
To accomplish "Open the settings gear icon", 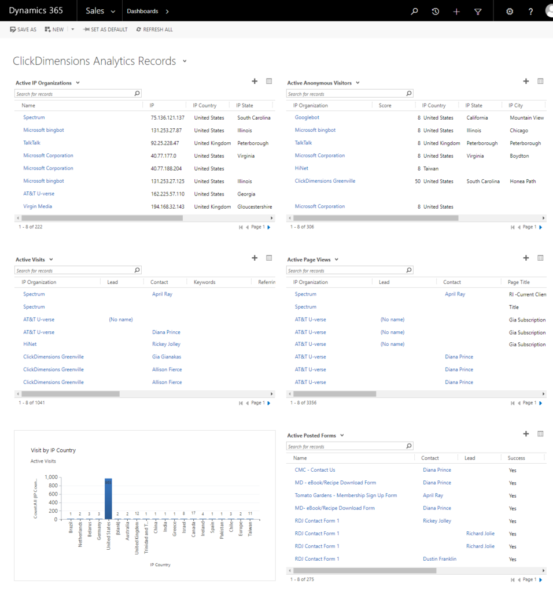I will (x=510, y=12).
